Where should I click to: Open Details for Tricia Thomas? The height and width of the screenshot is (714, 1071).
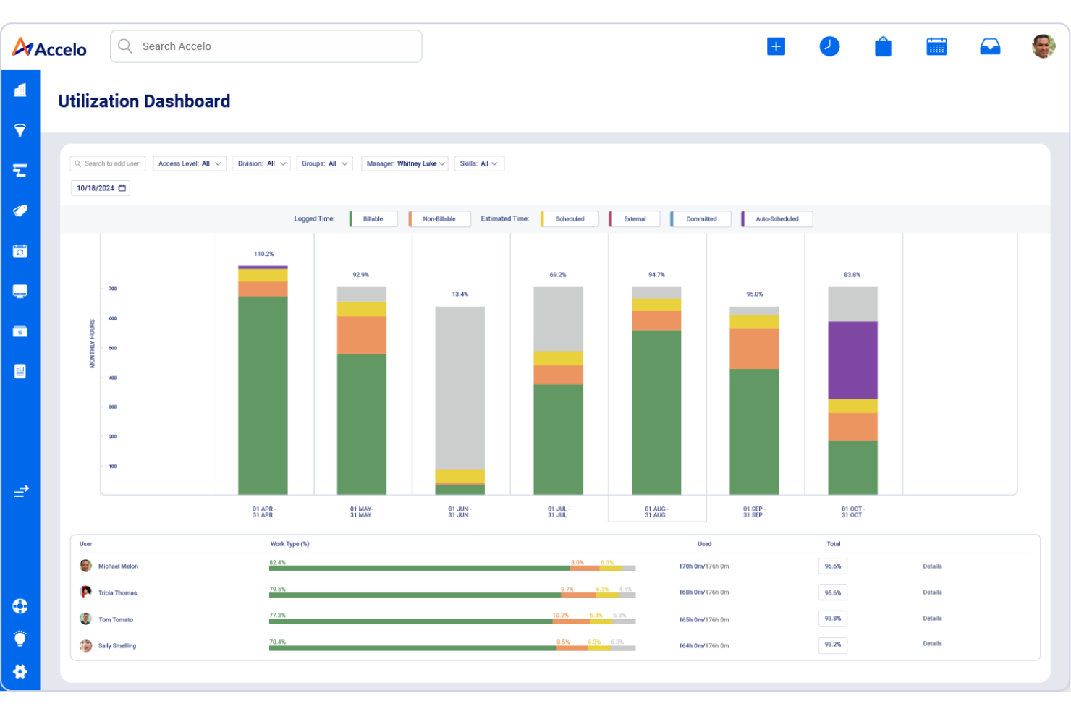pyautogui.click(x=932, y=592)
